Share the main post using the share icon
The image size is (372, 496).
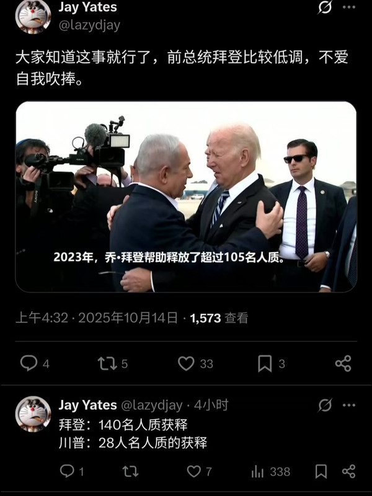343,363
